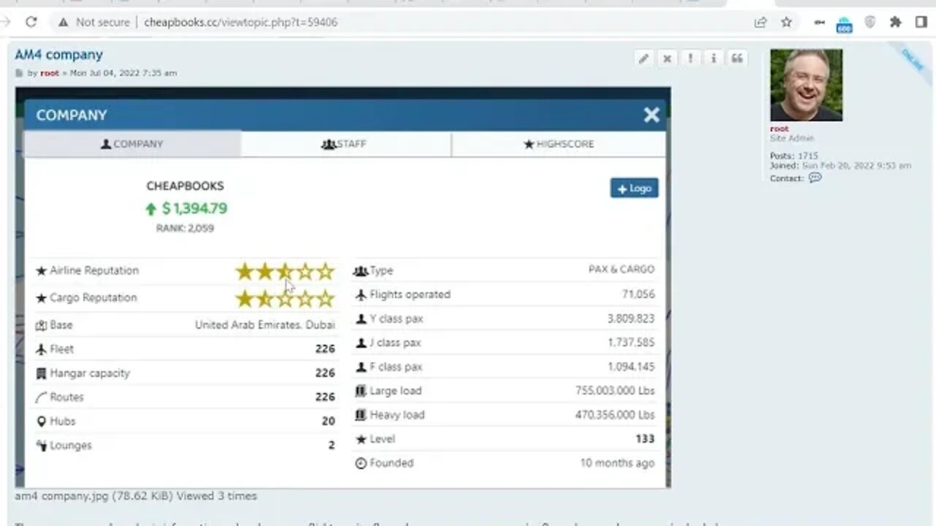
Task: Click the small post icon before 'by root'
Action: click(x=20, y=73)
